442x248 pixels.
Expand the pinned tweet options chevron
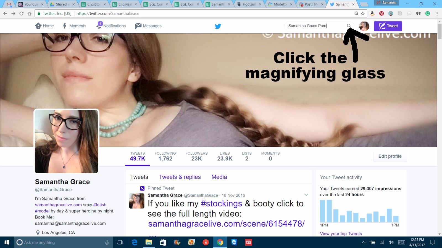click(306, 195)
